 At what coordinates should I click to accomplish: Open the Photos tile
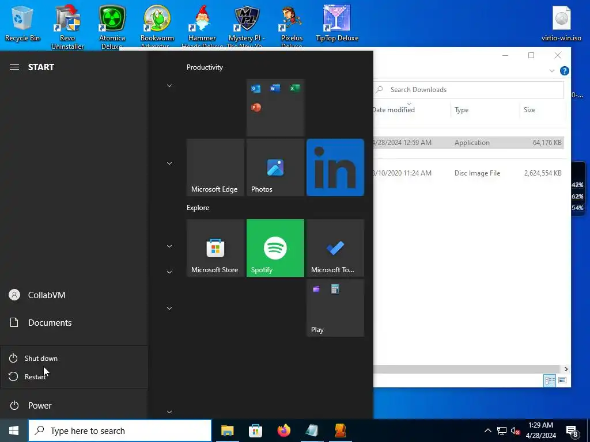coord(275,167)
